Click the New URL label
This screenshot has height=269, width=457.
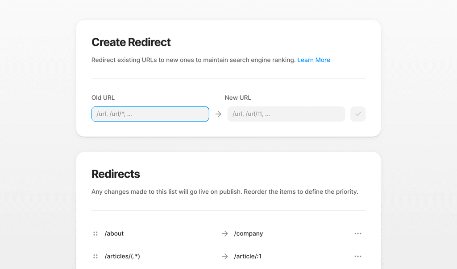pos(238,98)
